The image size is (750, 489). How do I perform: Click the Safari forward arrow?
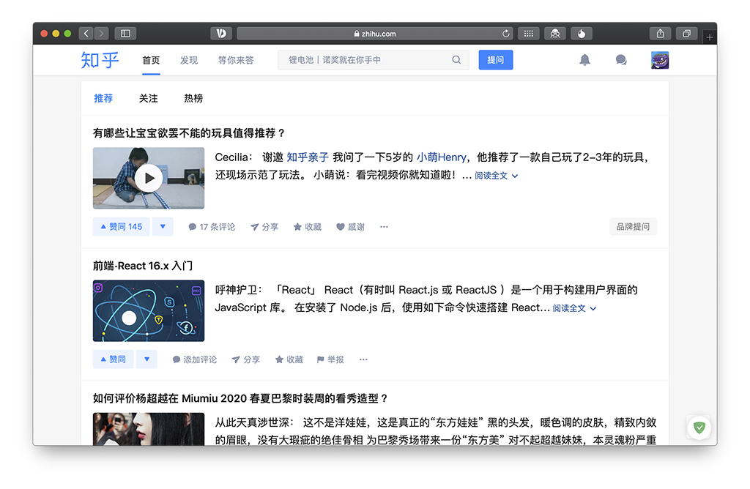101,34
